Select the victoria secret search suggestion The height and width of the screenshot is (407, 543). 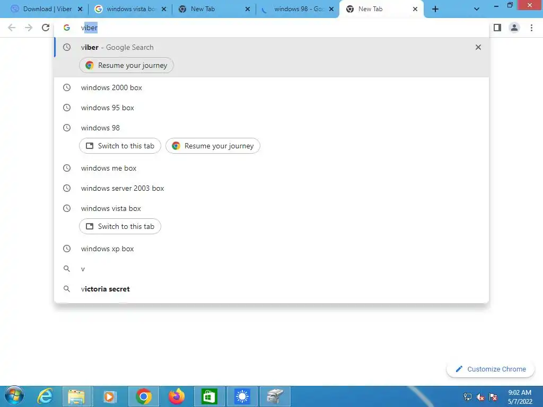pyautogui.click(x=271, y=289)
